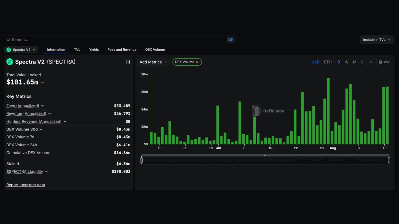Image resolution: width=399 pixels, height=224 pixels.
Task: Click the $26,791 revenue value
Action: pyautogui.click(x=122, y=114)
